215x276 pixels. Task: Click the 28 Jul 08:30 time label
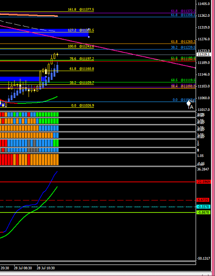point(23,268)
